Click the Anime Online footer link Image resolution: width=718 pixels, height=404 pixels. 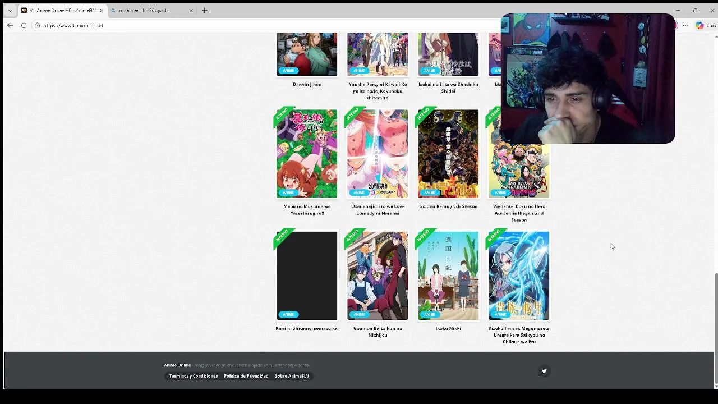click(x=177, y=365)
